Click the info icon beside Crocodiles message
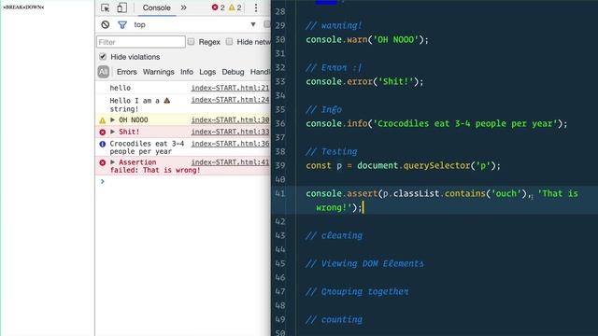The height and width of the screenshot is (336, 598). pos(102,144)
